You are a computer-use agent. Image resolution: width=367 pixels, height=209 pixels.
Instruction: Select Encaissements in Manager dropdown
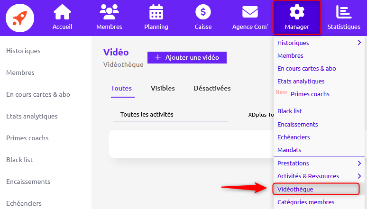coord(297,124)
